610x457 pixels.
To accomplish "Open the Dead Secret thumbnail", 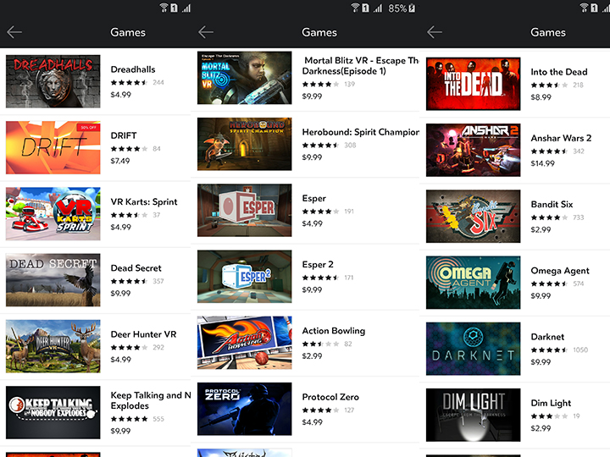I will click(53, 280).
